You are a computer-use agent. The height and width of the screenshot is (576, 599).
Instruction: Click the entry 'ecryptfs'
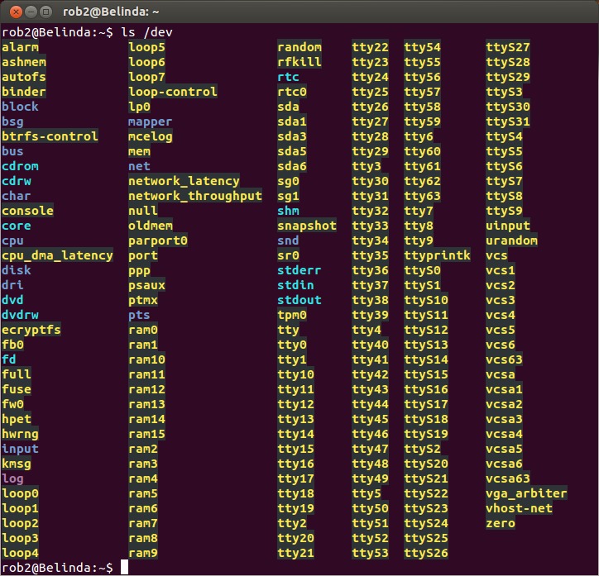pos(31,330)
